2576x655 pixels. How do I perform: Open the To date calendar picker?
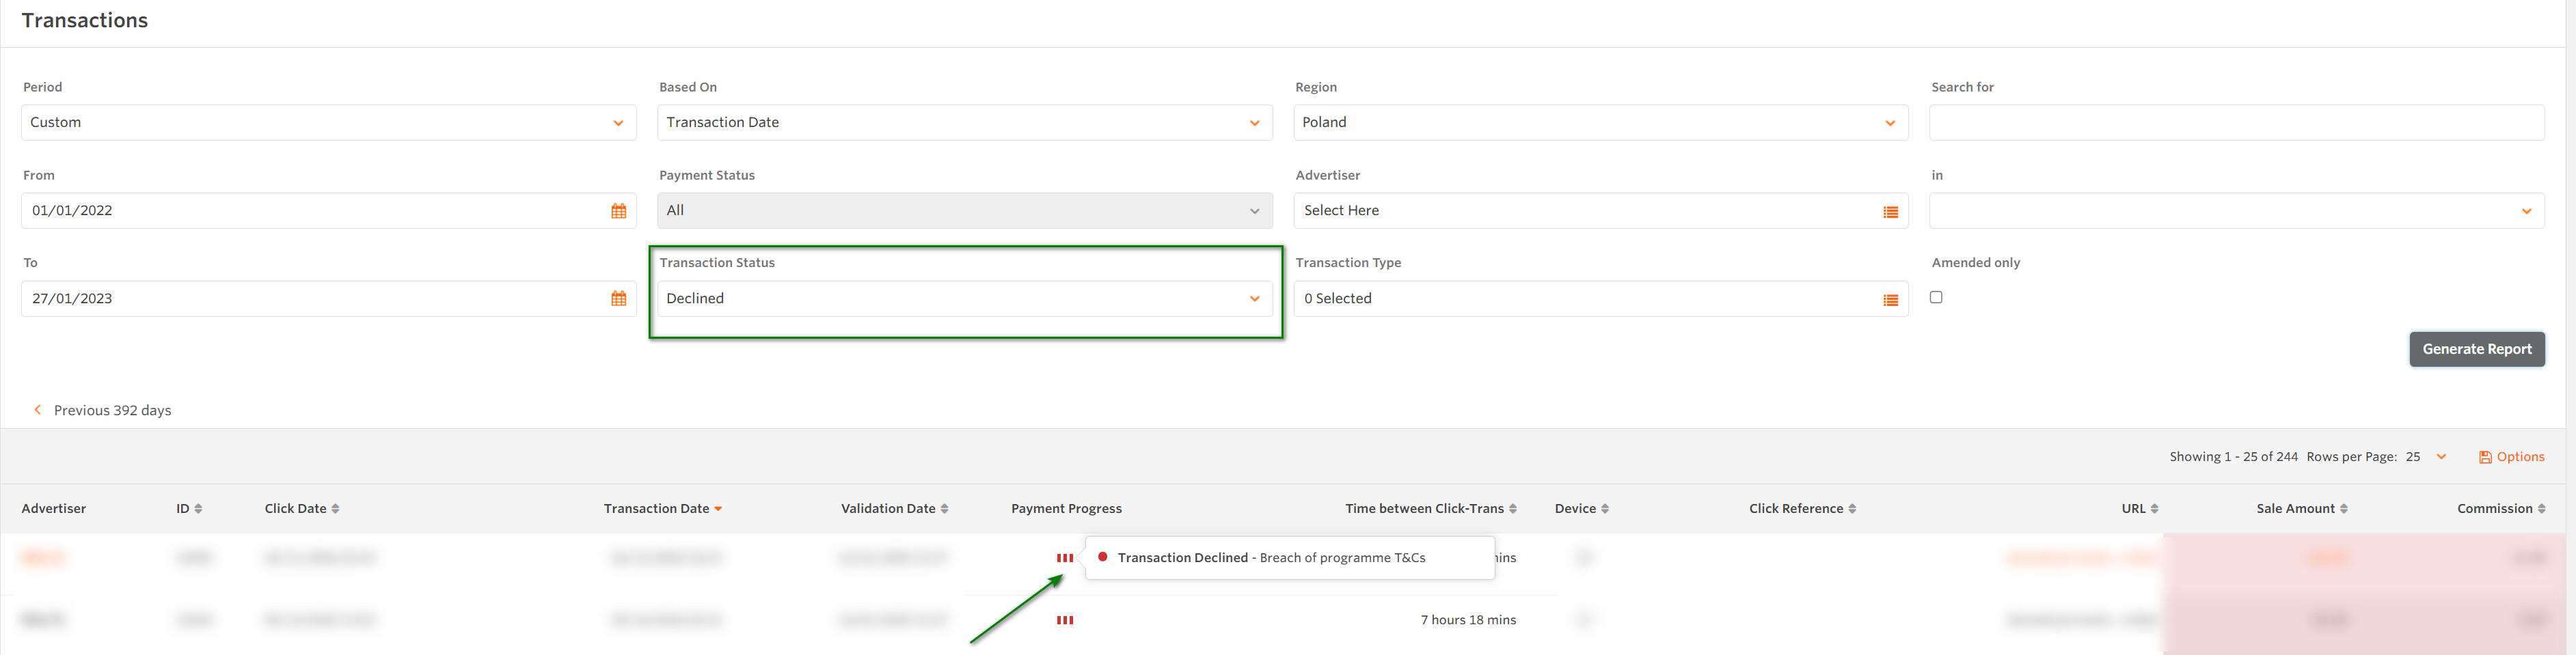tap(619, 298)
